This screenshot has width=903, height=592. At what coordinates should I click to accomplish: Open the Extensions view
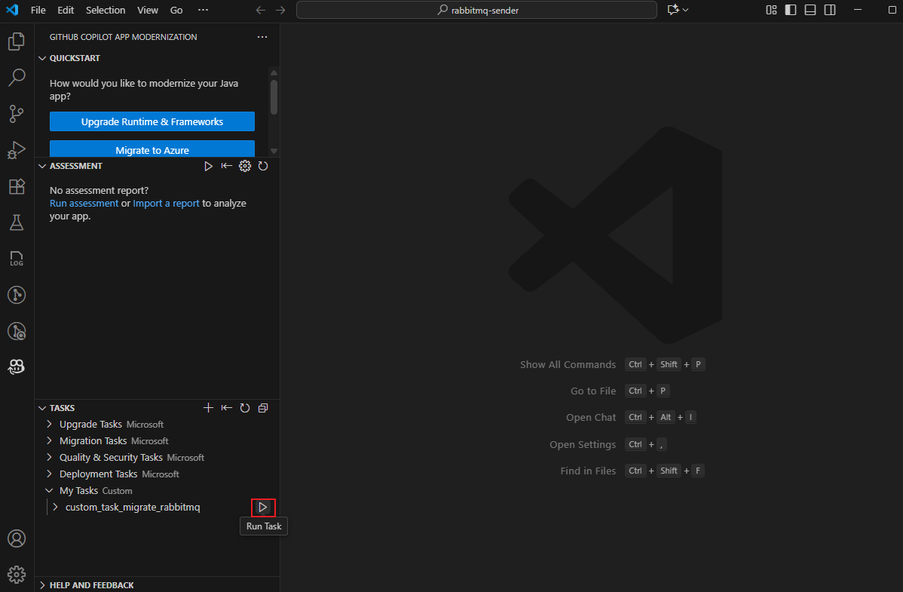tap(17, 186)
